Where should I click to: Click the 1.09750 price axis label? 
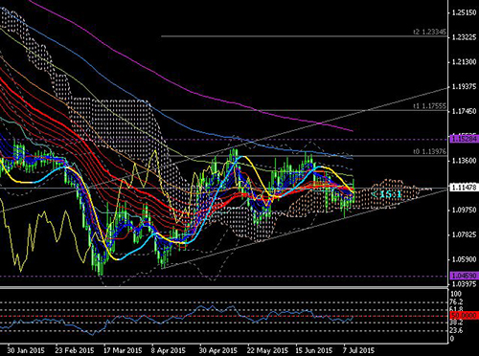click(464, 210)
